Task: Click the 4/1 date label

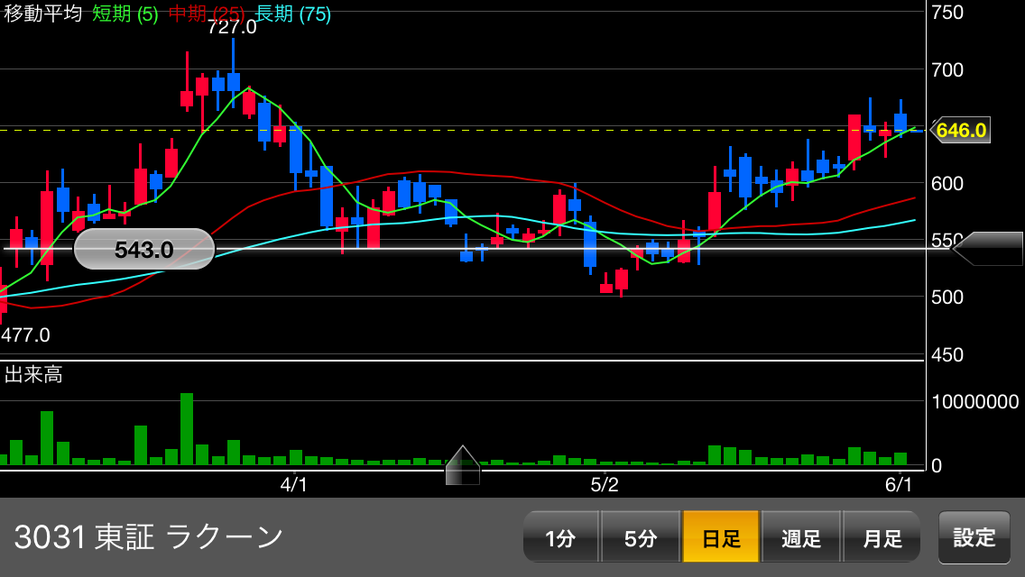Action: coord(294,485)
